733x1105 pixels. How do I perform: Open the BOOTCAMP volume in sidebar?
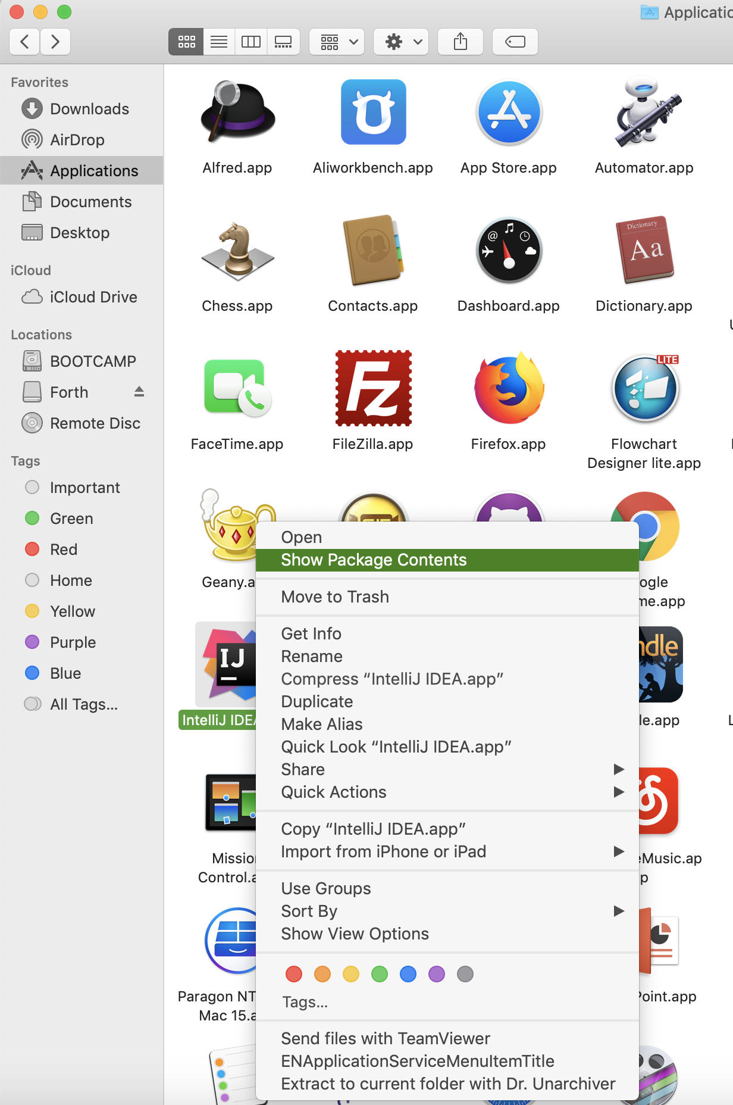pyautogui.click(x=82, y=361)
